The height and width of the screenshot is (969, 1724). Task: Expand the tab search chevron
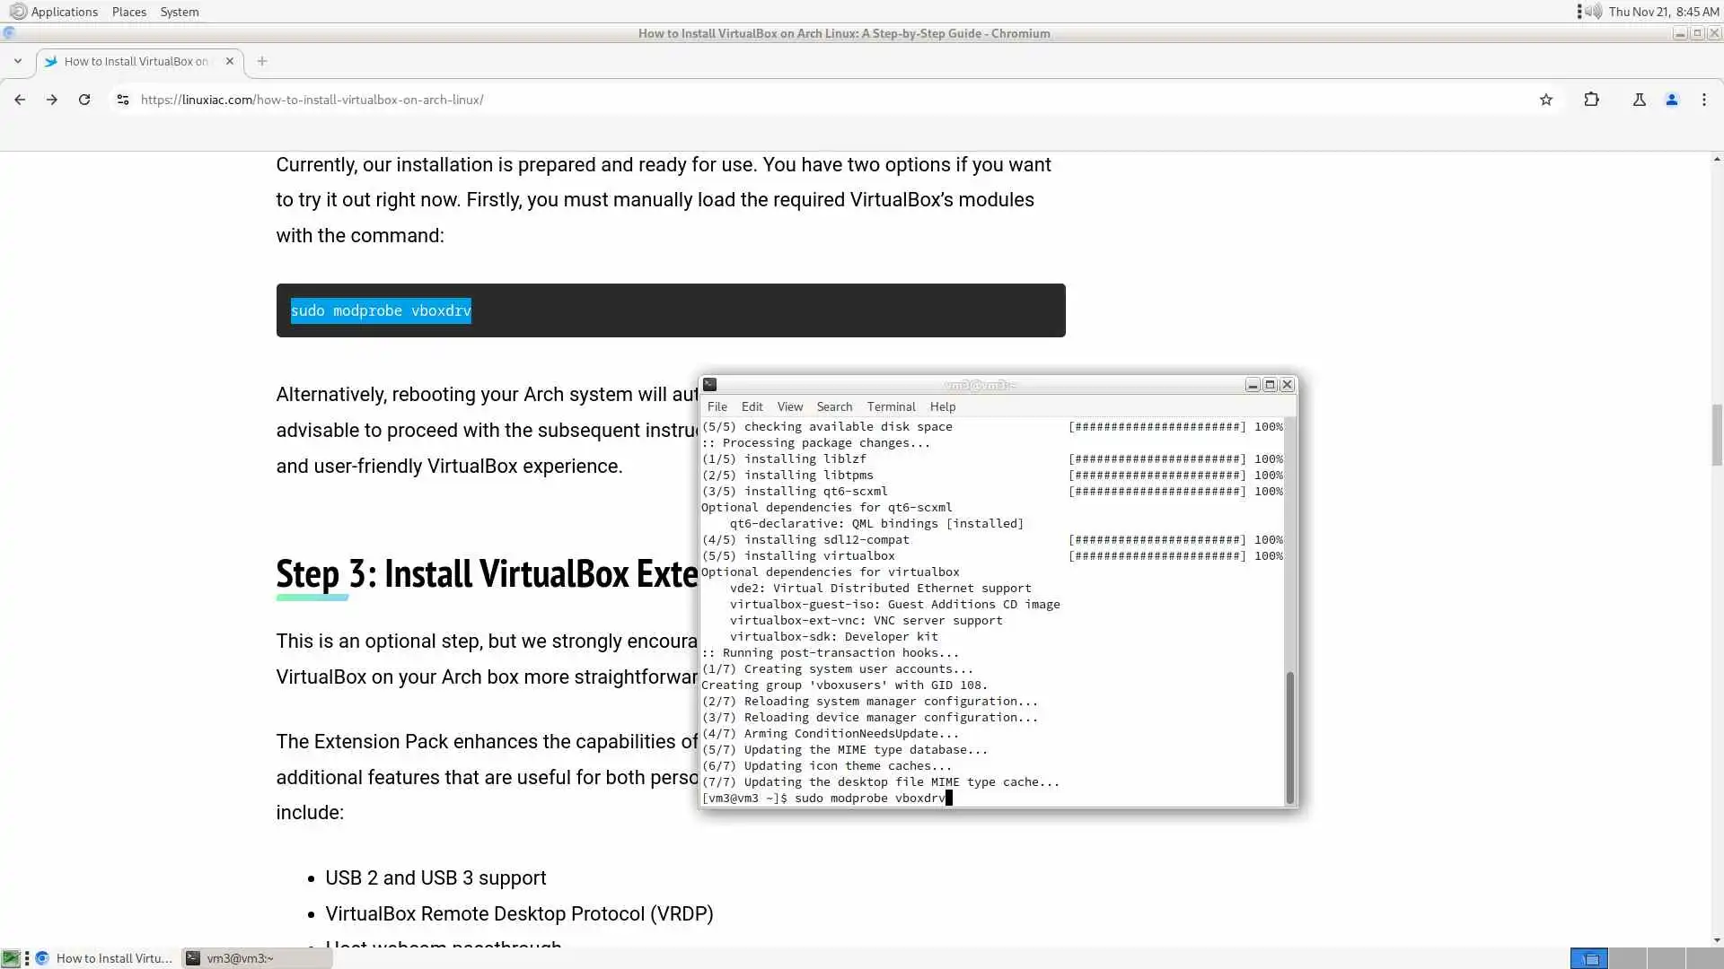(17, 61)
